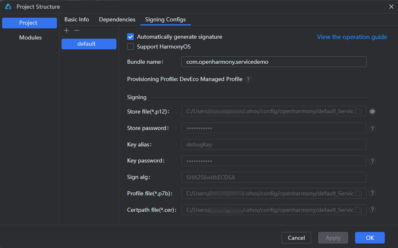Close the Project Structure dialog

(x=391, y=7)
